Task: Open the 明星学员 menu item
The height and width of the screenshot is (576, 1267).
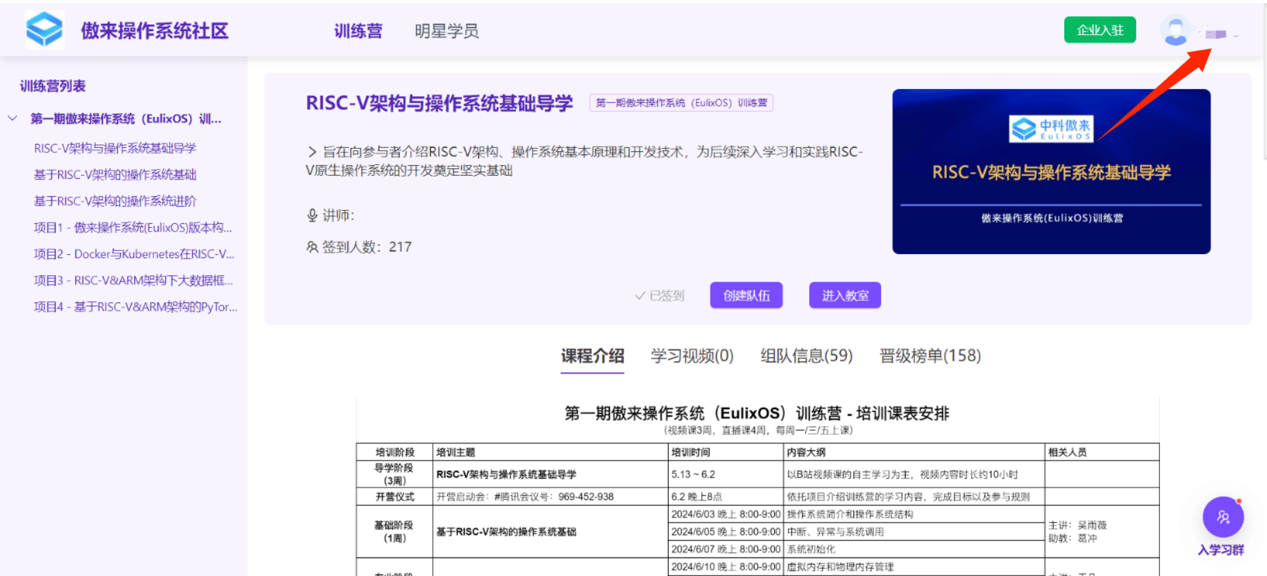Action: (x=447, y=31)
